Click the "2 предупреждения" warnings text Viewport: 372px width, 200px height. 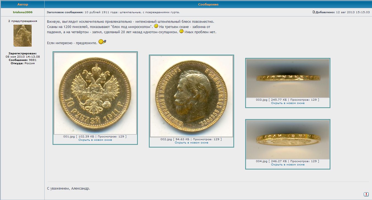pos(23,21)
